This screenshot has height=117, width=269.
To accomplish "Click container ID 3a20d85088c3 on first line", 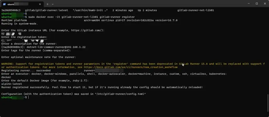I will tap(11, 10).
